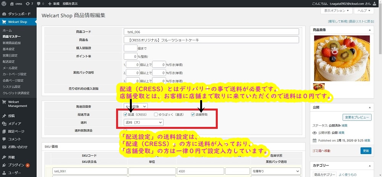Screen dimensions: 382x177
Task: Open 新規商品追加 submenu item
Action: pos(11,43)
